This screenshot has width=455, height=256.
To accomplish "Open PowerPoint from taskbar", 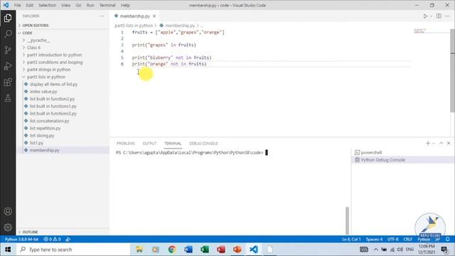I will click(x=237, y=250).
